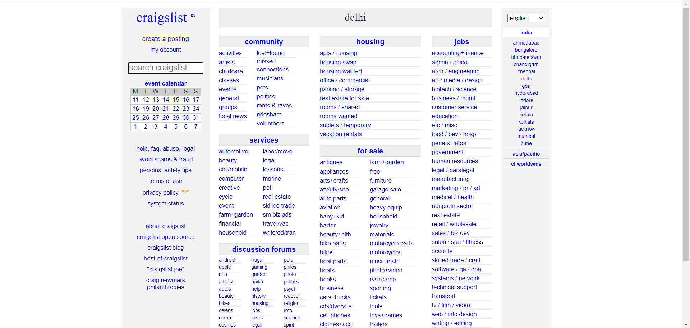The image size is (690, 328).
Task: Click the search craigslist input field
Action: [166, 68]
